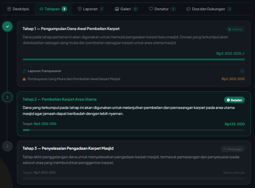Click the Deskripsi document icon
Screen dimensions: 255x188
9,9
